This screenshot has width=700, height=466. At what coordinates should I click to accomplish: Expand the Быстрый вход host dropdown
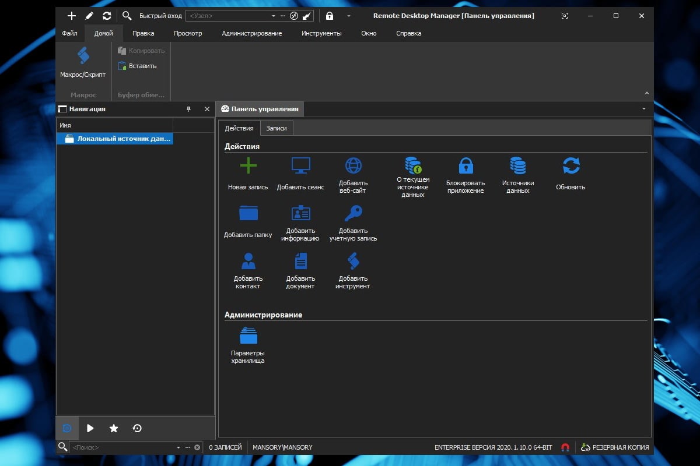pos(274,16)
